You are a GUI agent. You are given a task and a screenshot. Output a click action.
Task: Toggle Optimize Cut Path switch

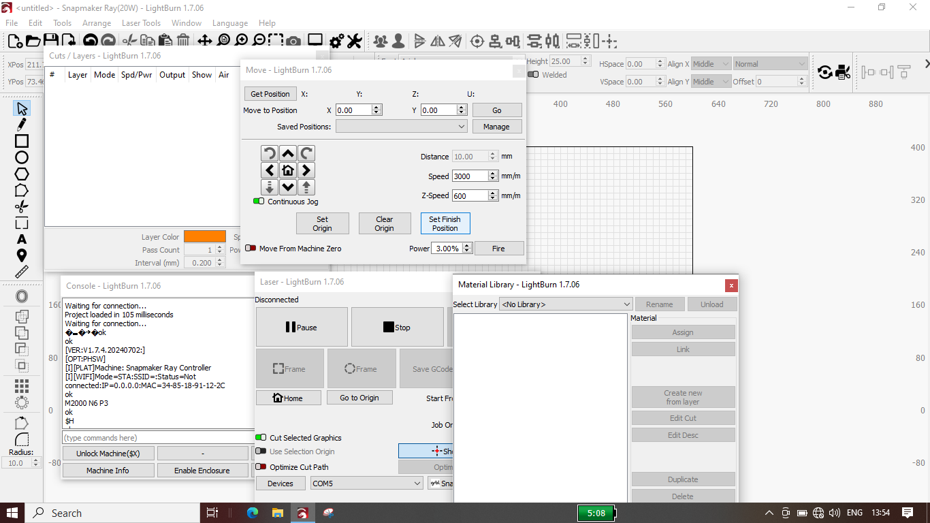click(261, 467)
